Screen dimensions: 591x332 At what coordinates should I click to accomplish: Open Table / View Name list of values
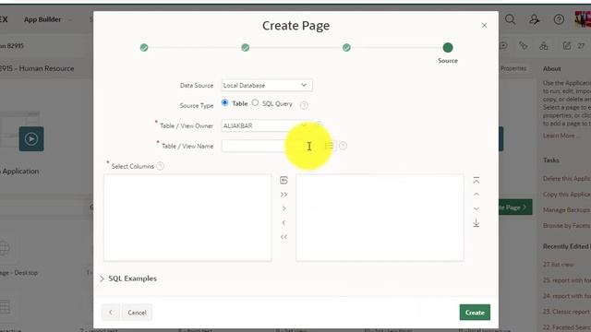[329, 146]
